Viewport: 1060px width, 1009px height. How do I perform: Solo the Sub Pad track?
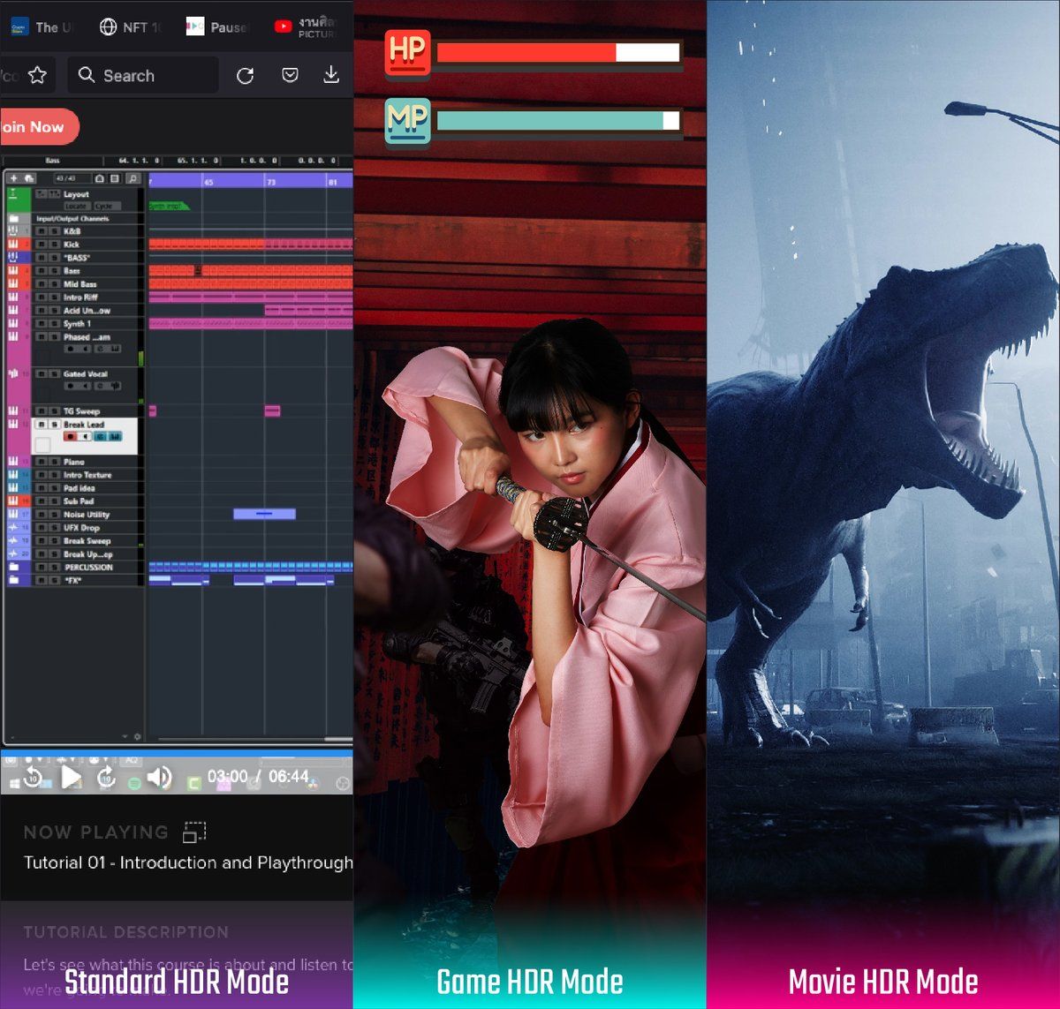pyautogui.click(x=55, y=501)
